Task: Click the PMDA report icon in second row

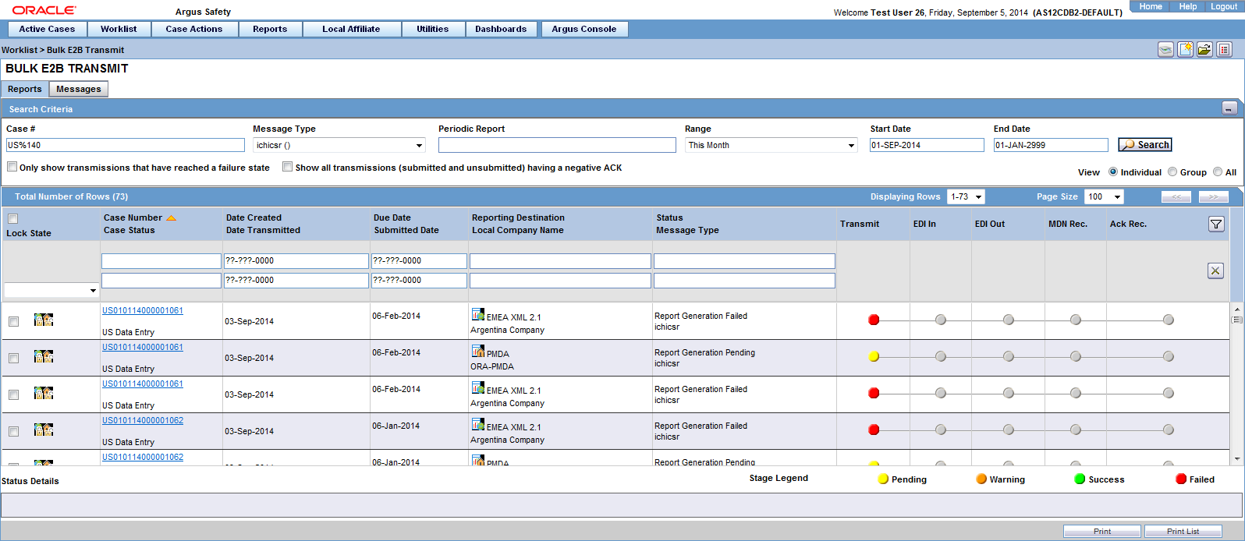Action: pyautogui.click(x=478, y=352)
